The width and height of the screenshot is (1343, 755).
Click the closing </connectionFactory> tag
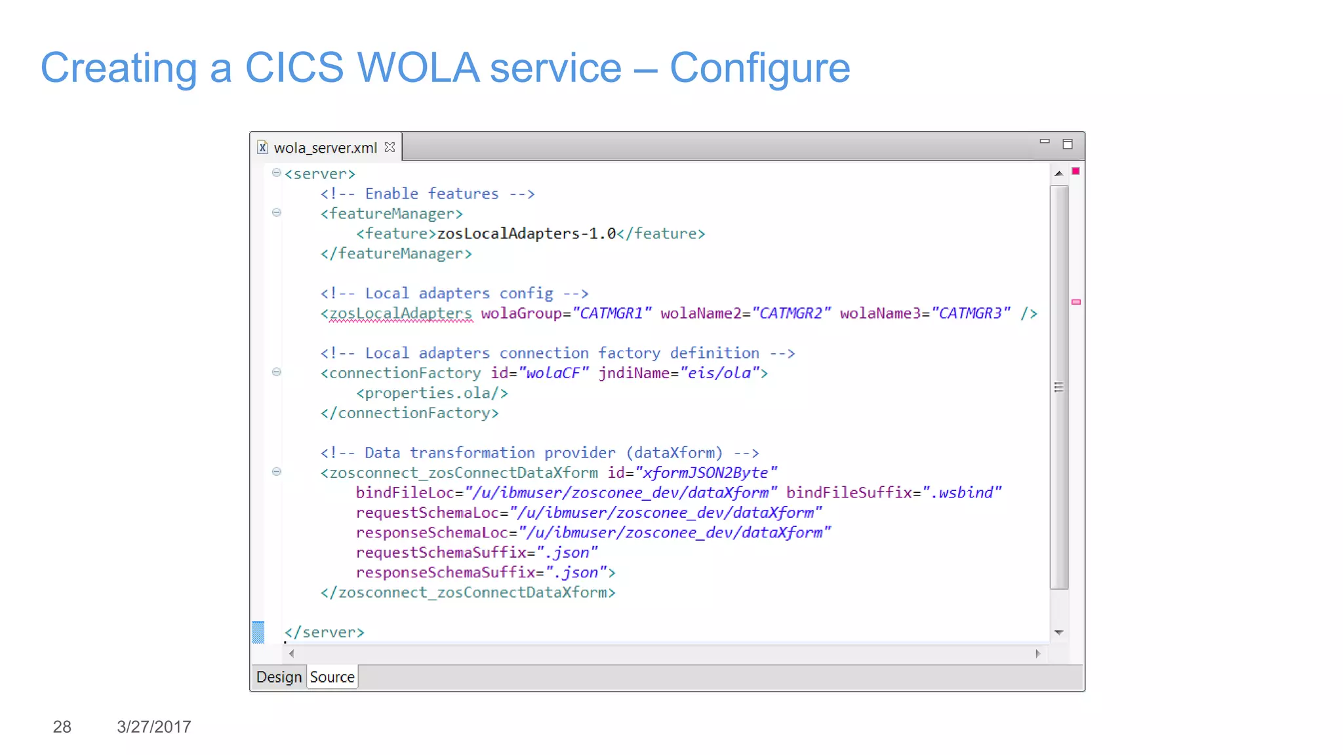pyautogui.click(x=410, y=414)
